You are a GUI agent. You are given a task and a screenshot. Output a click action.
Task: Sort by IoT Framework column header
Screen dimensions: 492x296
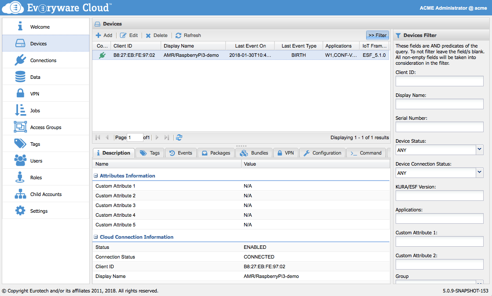point(375,46)
